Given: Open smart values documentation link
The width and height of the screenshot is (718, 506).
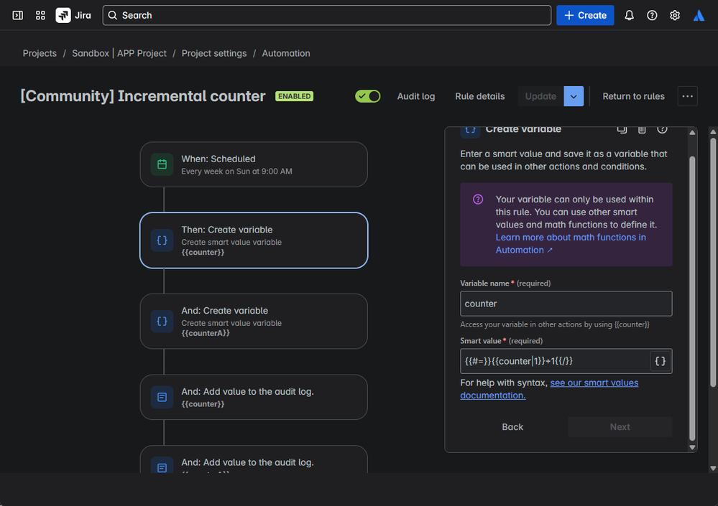Looking at the screenshot, I should tap(594, 383).
